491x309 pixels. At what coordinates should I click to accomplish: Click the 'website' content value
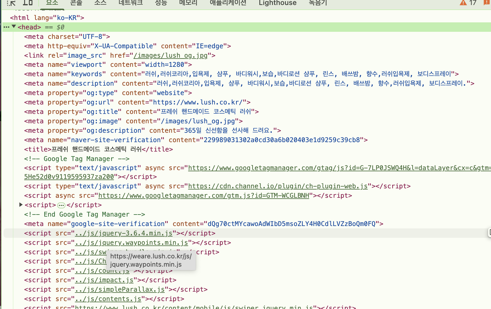coord(170,93)
